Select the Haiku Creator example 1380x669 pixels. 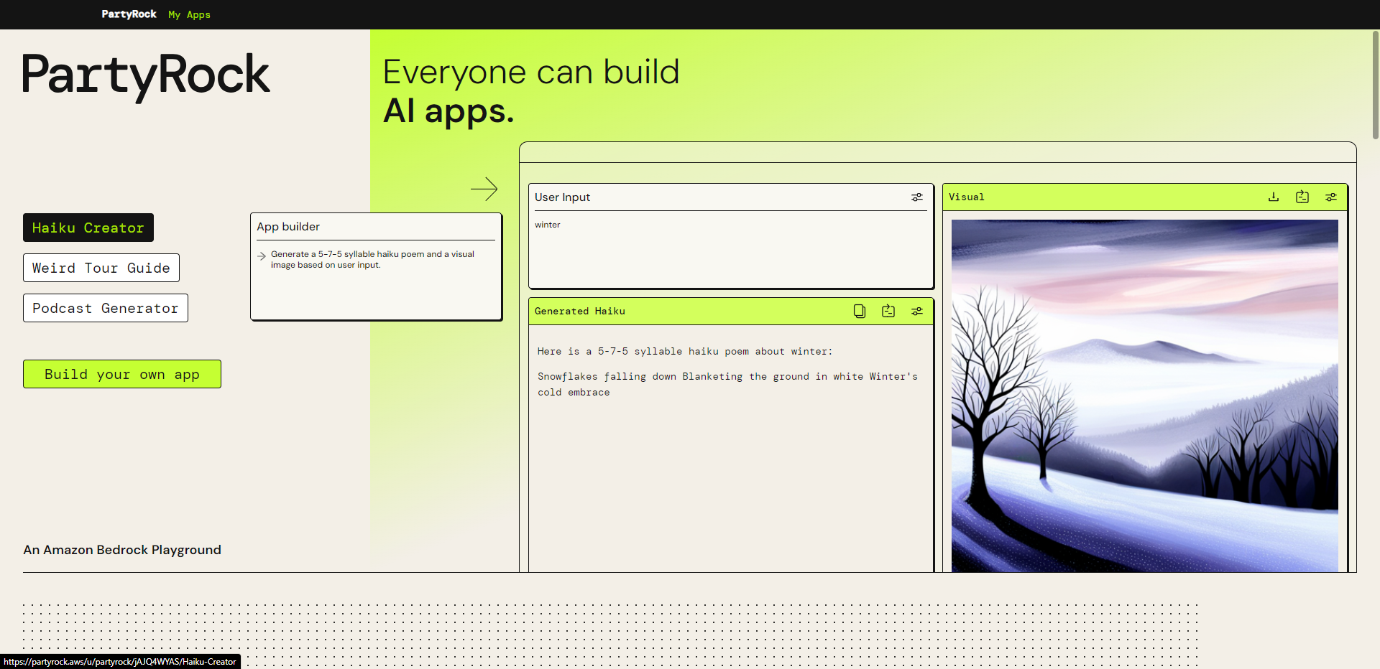[x=88, y=228]
